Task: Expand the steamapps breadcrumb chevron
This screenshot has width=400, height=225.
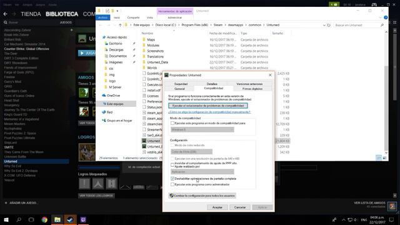Action: [x=246, y=25]
